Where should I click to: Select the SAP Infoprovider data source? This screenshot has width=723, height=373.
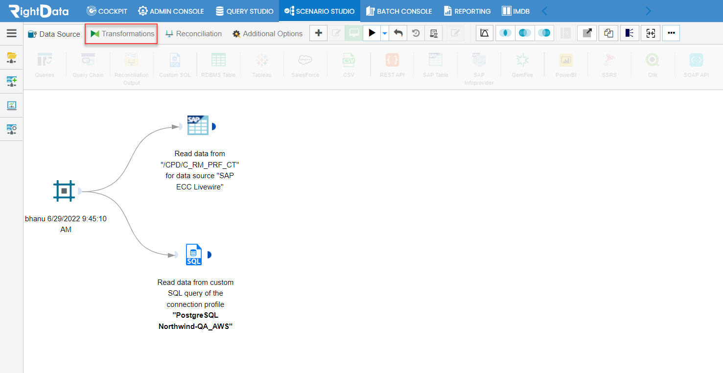(x=479, y=69)
